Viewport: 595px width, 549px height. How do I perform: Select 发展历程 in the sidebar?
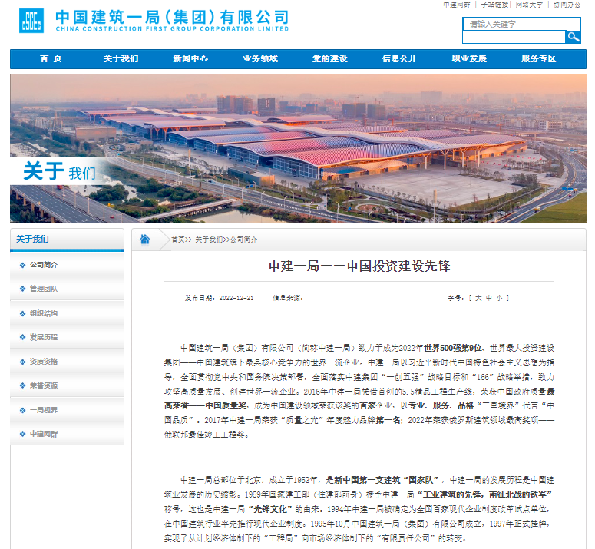pos(44,337)
